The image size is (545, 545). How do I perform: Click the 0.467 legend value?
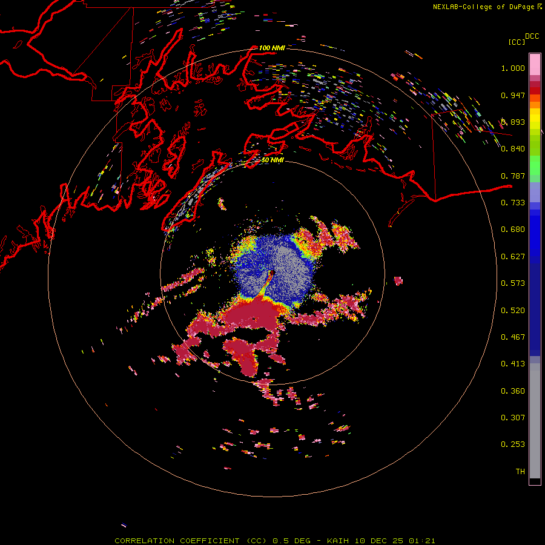pyautogui.click(x=513, y=337)
